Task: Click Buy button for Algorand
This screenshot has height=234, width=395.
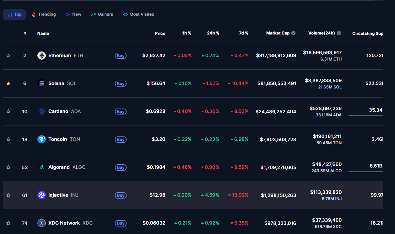Action: (x=121, y=167)
